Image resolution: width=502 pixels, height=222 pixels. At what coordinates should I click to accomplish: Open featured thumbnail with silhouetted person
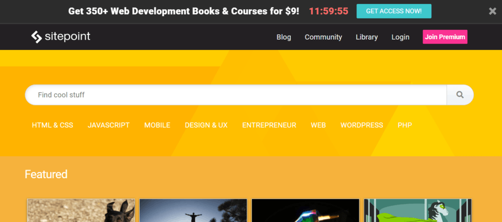pyautogui.click(x=193, y=210)
